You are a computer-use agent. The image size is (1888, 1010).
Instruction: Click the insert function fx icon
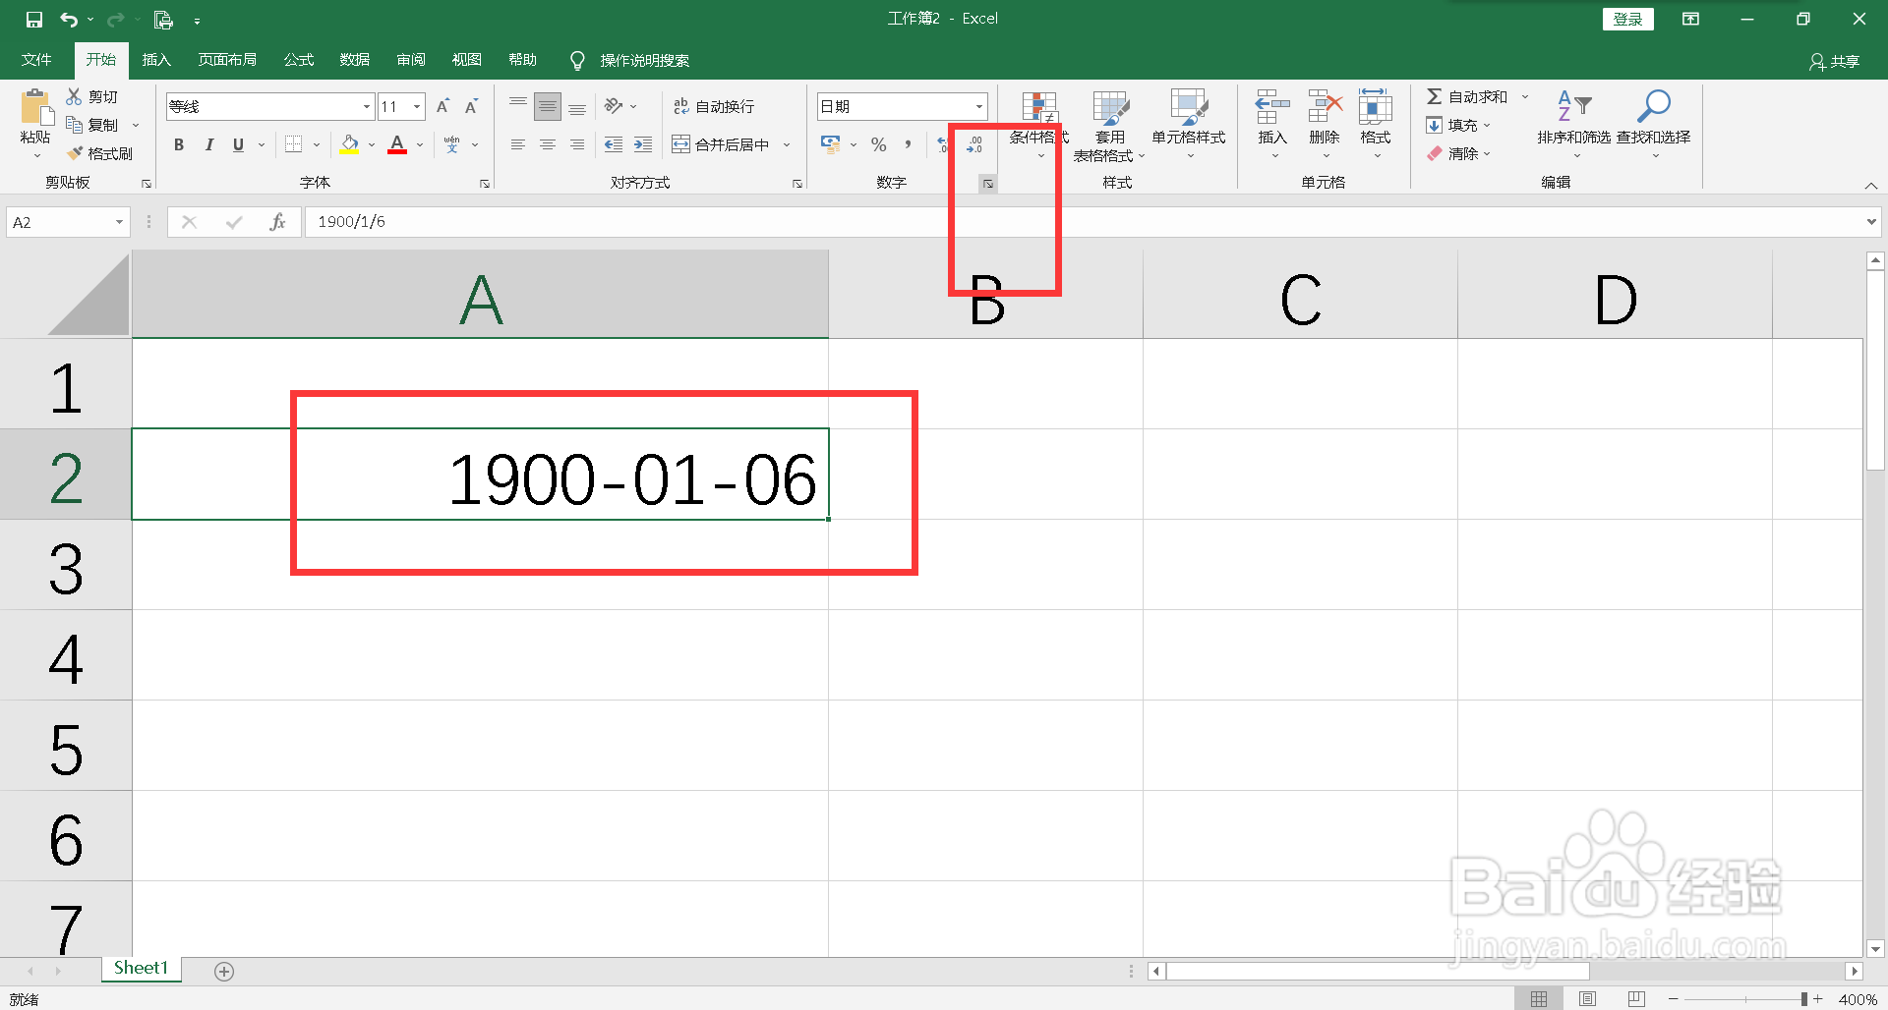pyautogui.click(x=277, y=222)
